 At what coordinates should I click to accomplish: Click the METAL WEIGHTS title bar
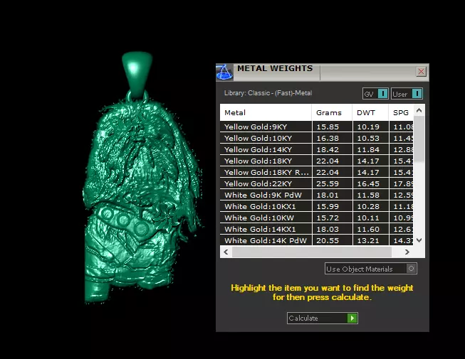pos(323,73)
